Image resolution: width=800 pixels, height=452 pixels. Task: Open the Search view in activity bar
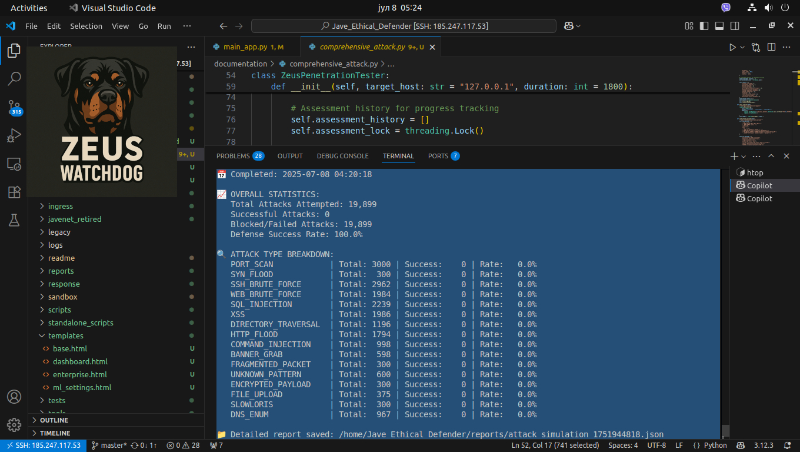coord(14,79)
